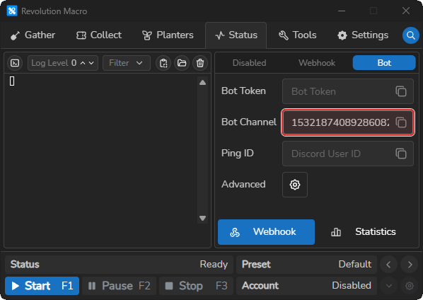The height and width of the screenshot is (300, 423).
Task: Open Advanced settings gear button
Action: point(295,185)
